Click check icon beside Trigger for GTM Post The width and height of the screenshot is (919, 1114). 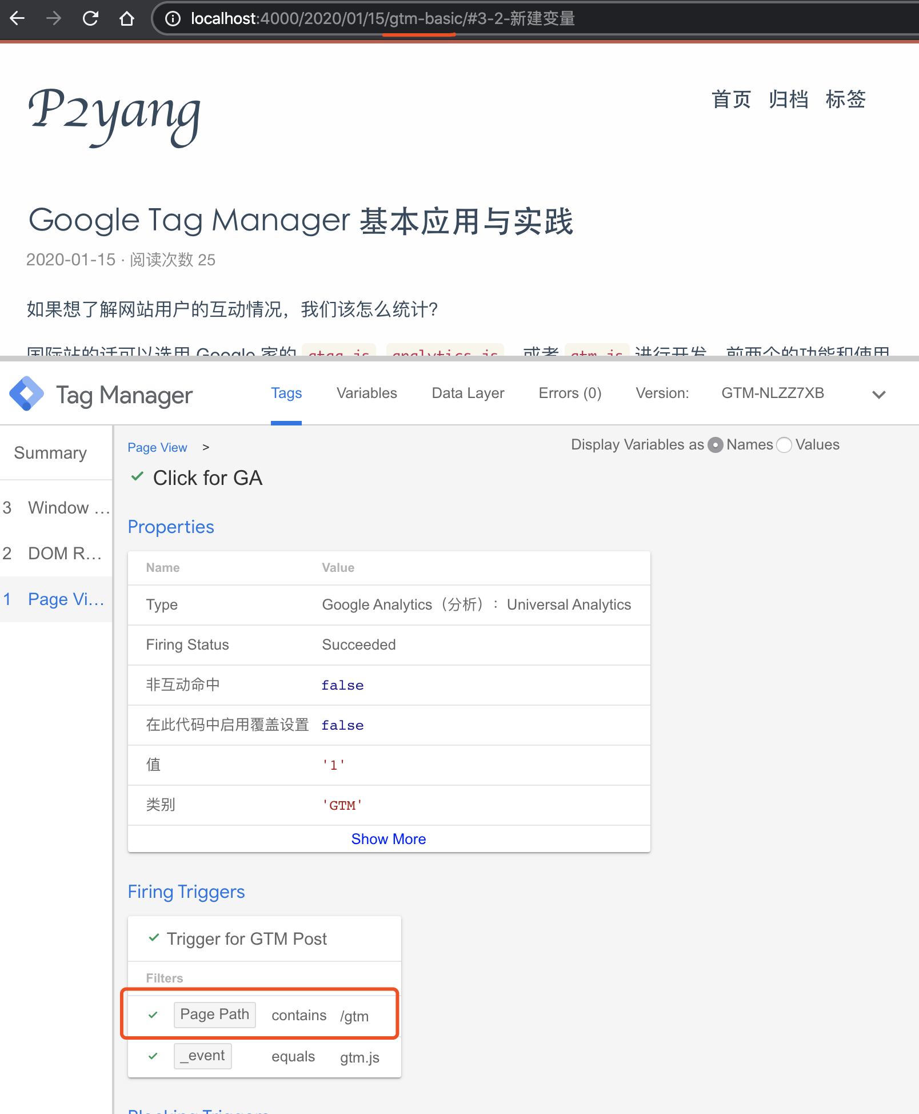pos(154,938)
